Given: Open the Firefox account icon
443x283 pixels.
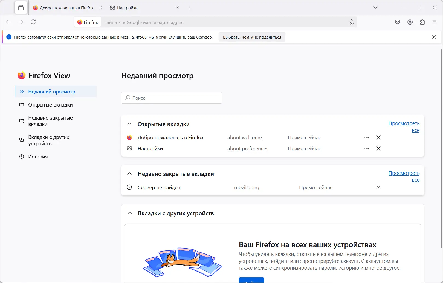Looking at the screenshot, I should pyautogui.click(x=410, y=22).
